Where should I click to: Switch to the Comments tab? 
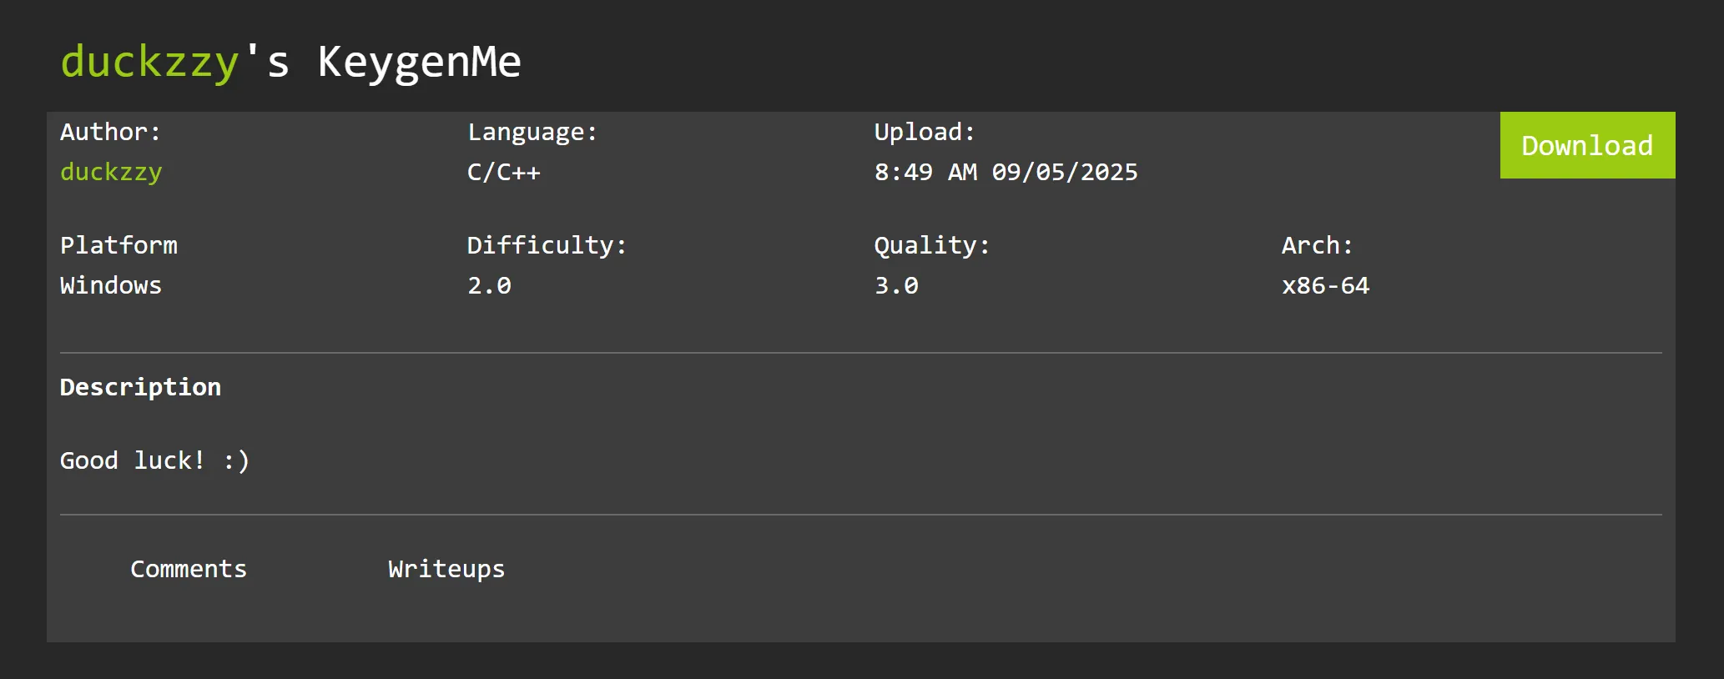pos(189,569)
